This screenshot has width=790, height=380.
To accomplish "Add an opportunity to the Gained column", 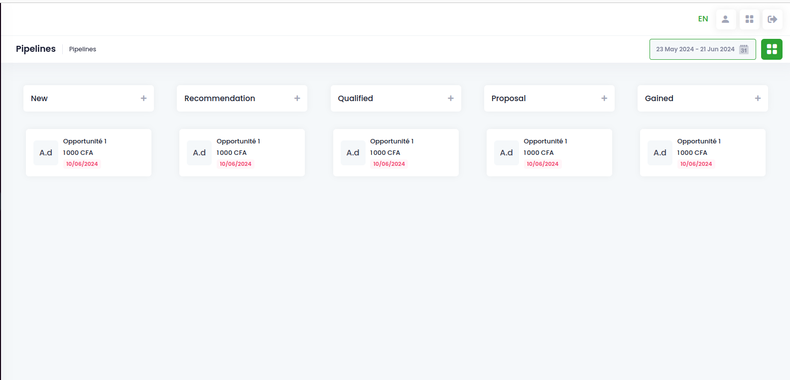I will click(x=758, y=99).
